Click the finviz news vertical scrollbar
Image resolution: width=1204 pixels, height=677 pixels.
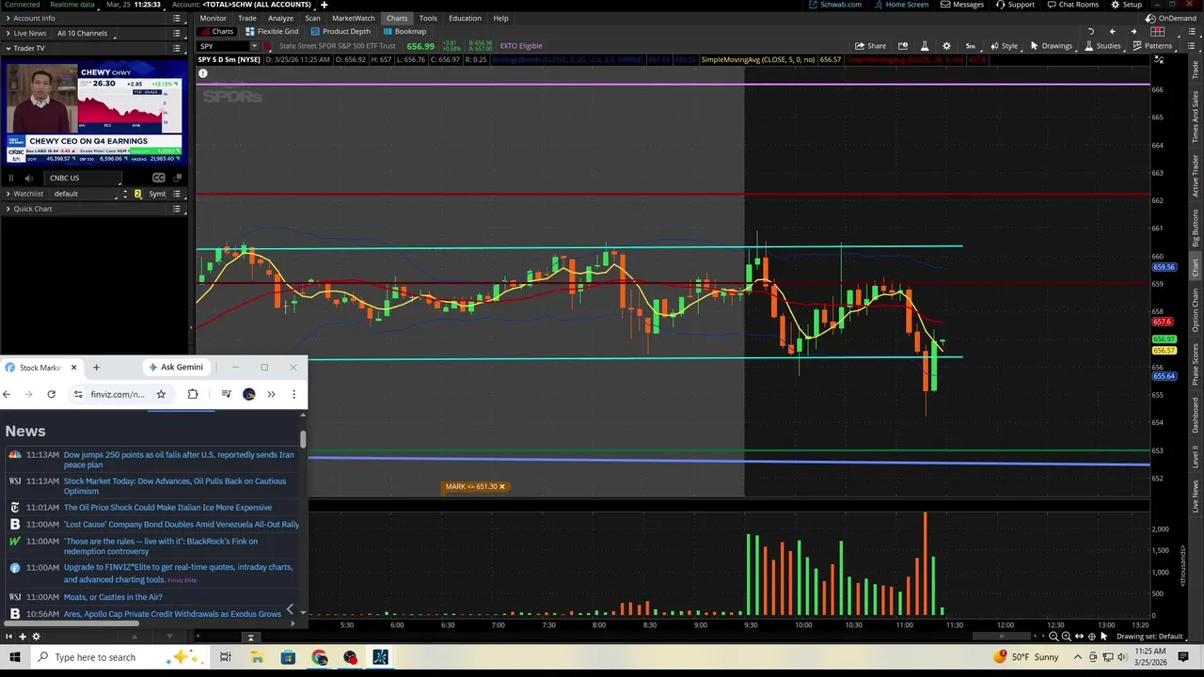tap(303, 439)
